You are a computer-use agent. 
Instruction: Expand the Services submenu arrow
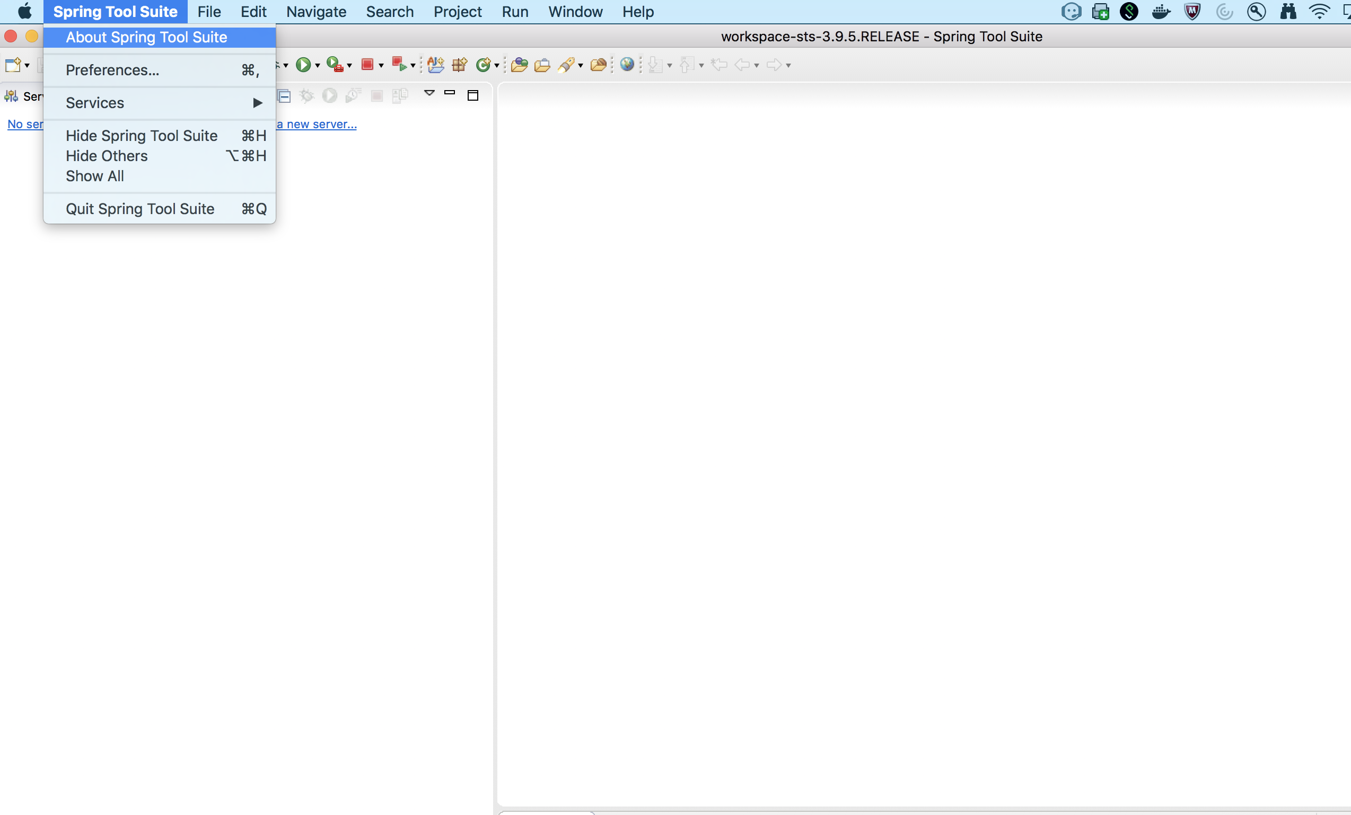[x=257, y=103]
